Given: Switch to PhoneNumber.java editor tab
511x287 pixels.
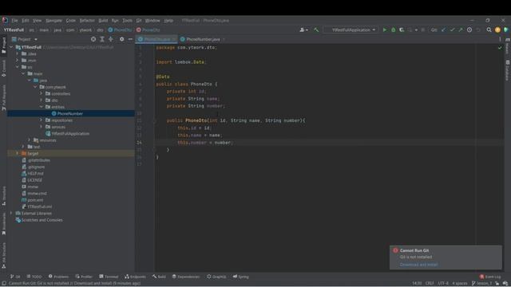Looking at the screenshot, I should tap(203, 39).
